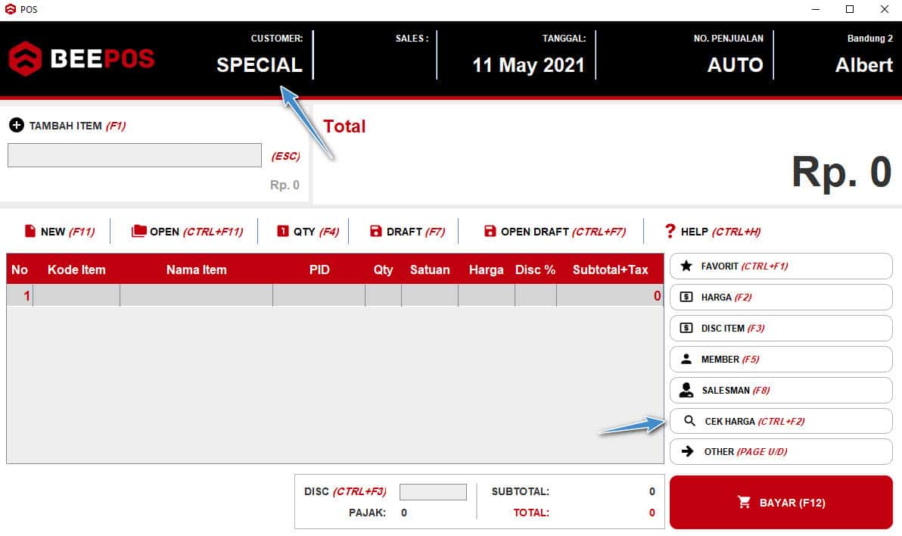This screenshot has height=536, width=902.
Task: Open HELP (CTRL+H)
Action: click(x=713, y=232)
